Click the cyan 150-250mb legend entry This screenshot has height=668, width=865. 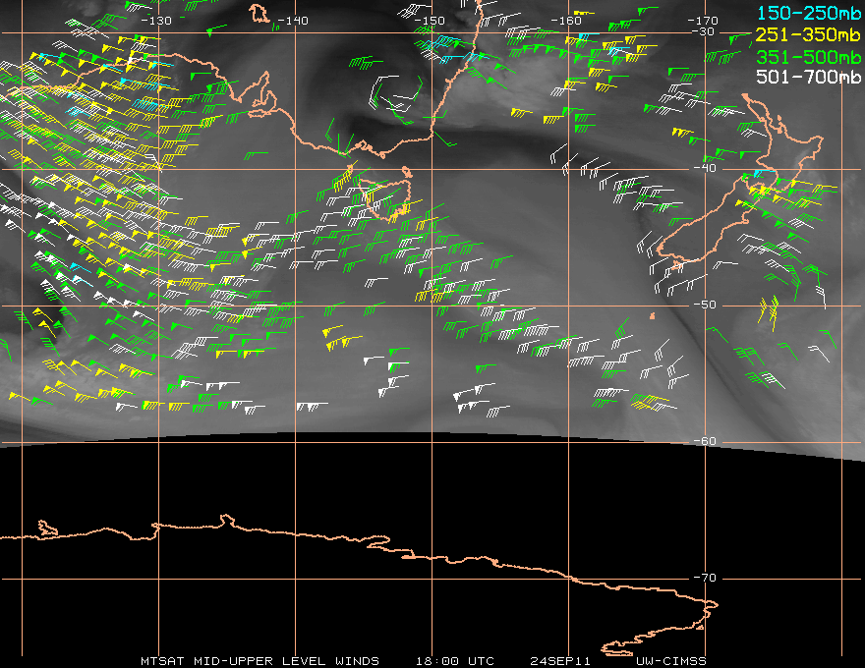pos(808,12)
